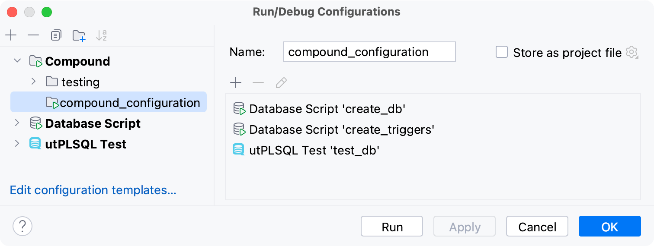This screenshot has height=246, width=654.
Task: Select utPLSQL Test 'test_db' entry
Action: pos(314,150)
